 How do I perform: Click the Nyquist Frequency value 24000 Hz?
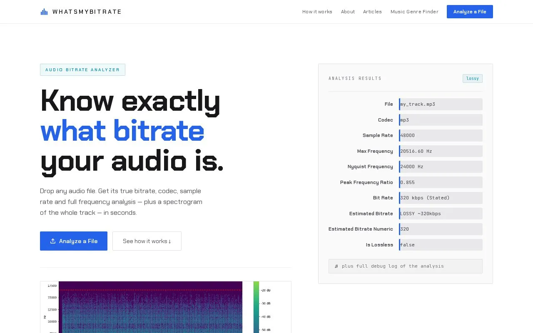(441, 166)
